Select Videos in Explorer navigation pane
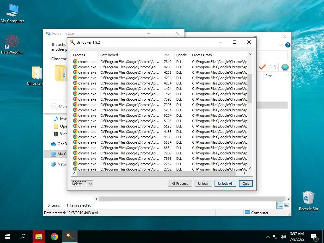324x243 pixels. pyautogui.click(x=60, y=134)
